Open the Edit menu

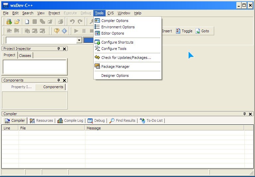[16, 13]
